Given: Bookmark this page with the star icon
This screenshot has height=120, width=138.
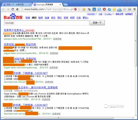Looking at the screenshot, I should coord(79,9).
